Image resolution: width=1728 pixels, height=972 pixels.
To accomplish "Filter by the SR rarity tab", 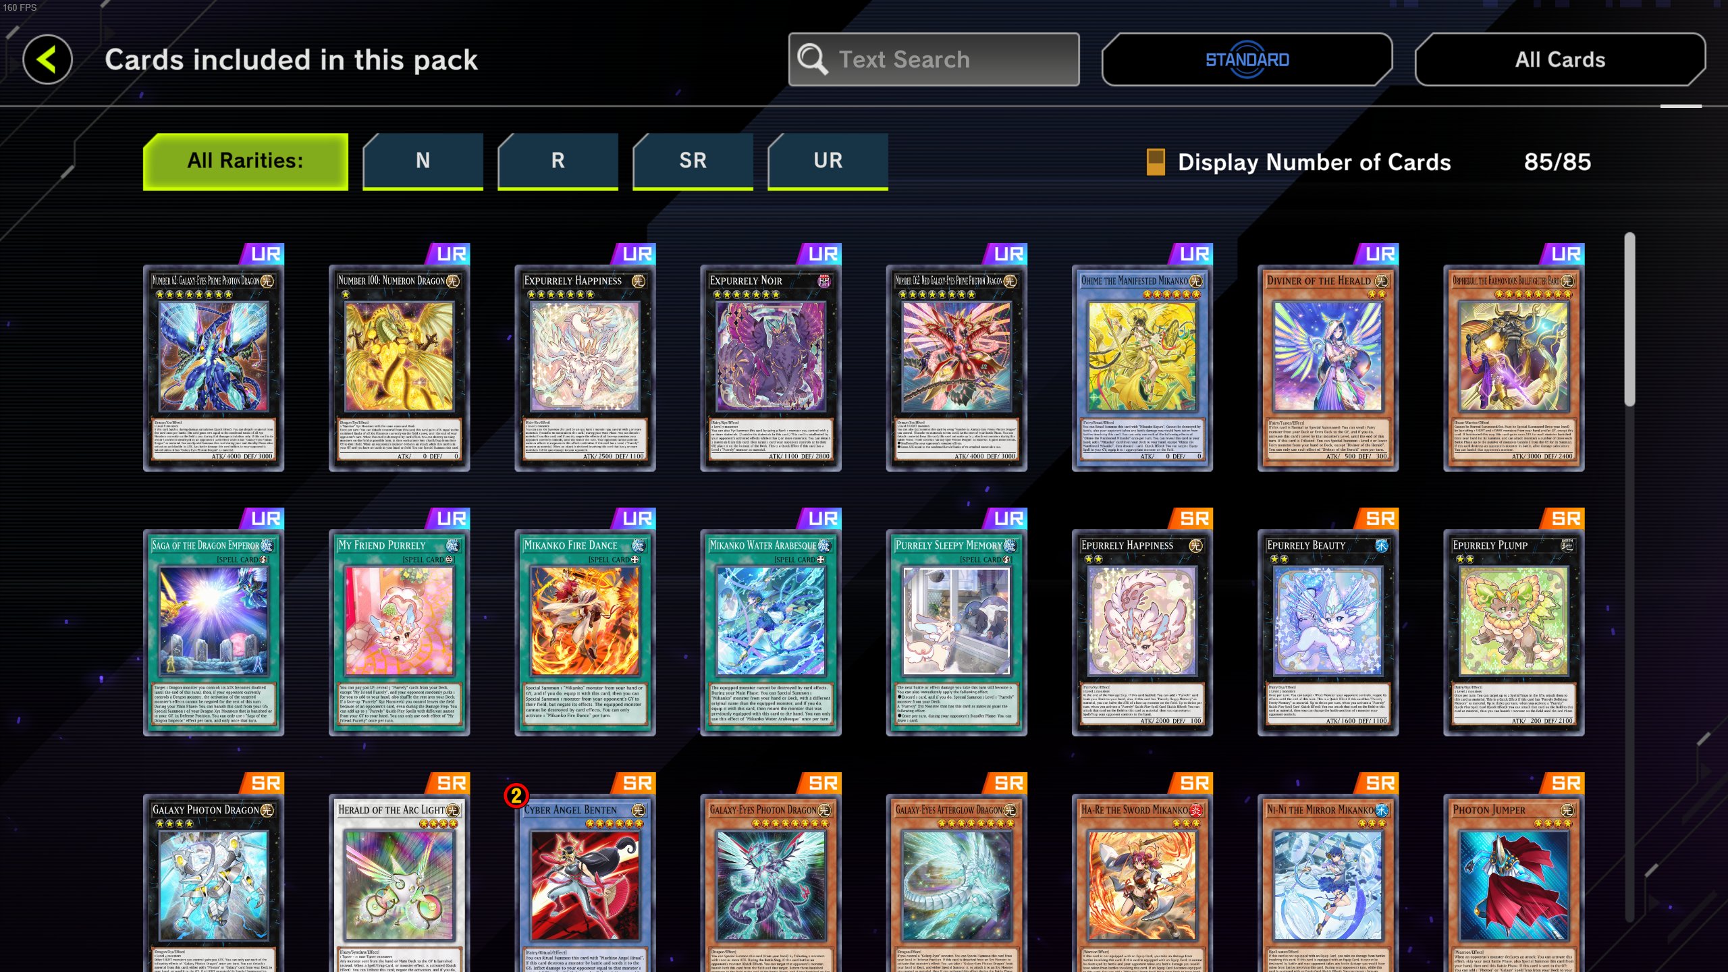I will click(693, 161).
